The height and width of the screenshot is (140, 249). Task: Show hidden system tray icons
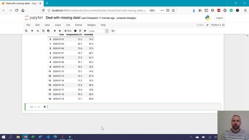tap(191, 137)
